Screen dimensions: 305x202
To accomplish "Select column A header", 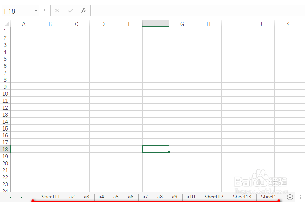I will 24,24.
